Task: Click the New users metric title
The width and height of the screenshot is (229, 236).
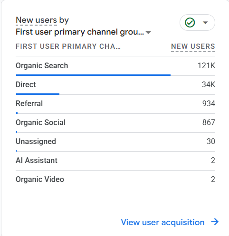Action: pyautogui.click(x=36, y=20)
